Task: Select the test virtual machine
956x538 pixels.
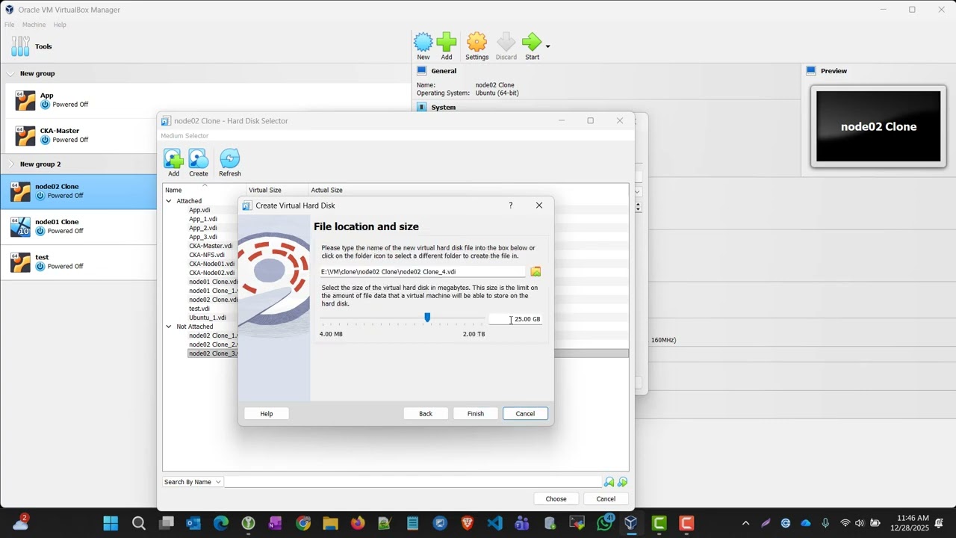Action: click(78, 262)
